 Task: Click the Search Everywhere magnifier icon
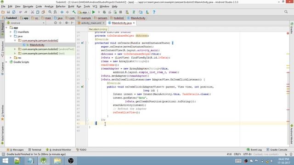(x=286, y=12)
